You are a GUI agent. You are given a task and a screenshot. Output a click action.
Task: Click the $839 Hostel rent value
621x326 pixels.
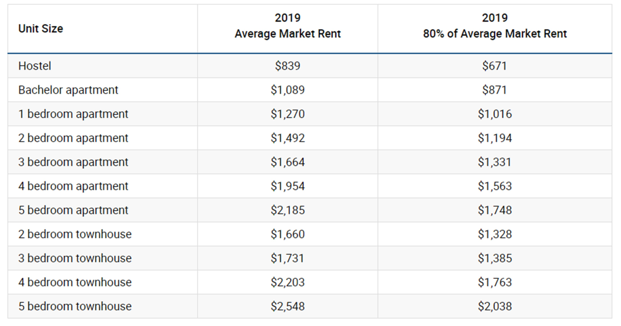288,66
